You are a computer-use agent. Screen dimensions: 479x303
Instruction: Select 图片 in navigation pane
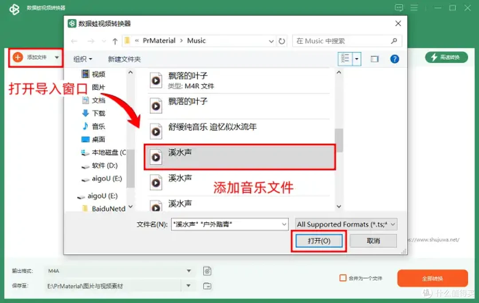coord(98,87)
